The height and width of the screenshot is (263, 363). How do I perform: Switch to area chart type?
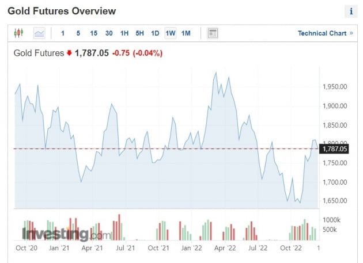click(40, 33)
